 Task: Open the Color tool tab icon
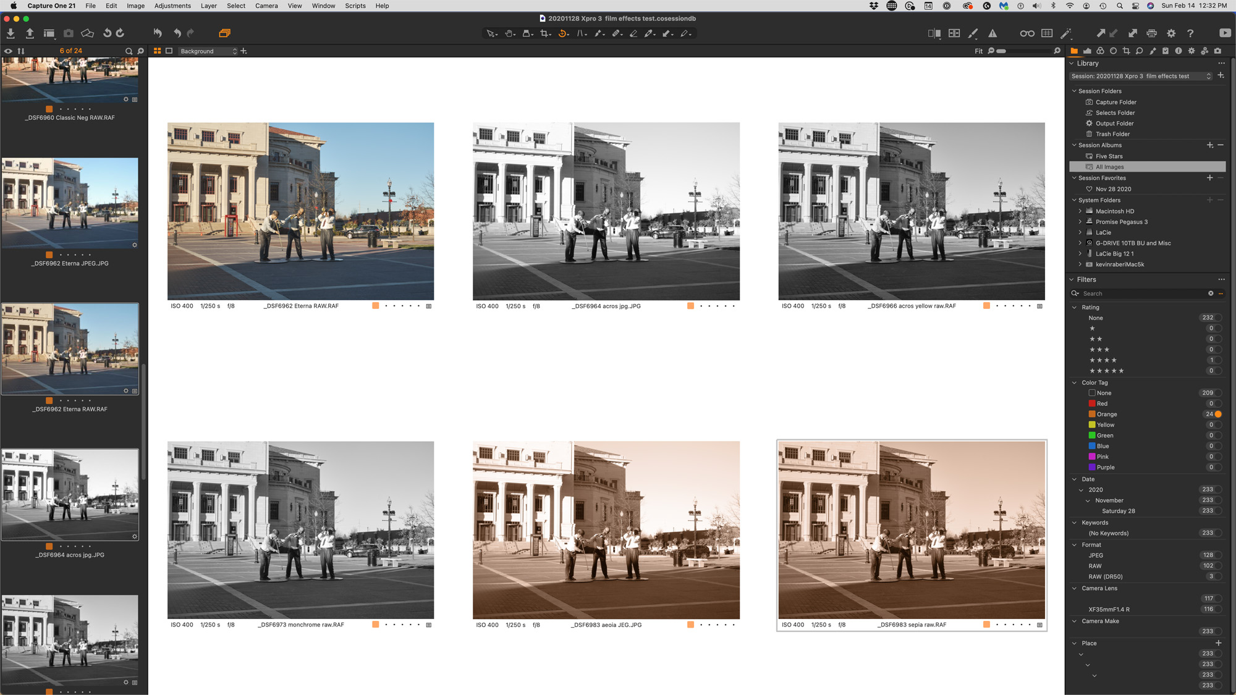(1100, 51)
